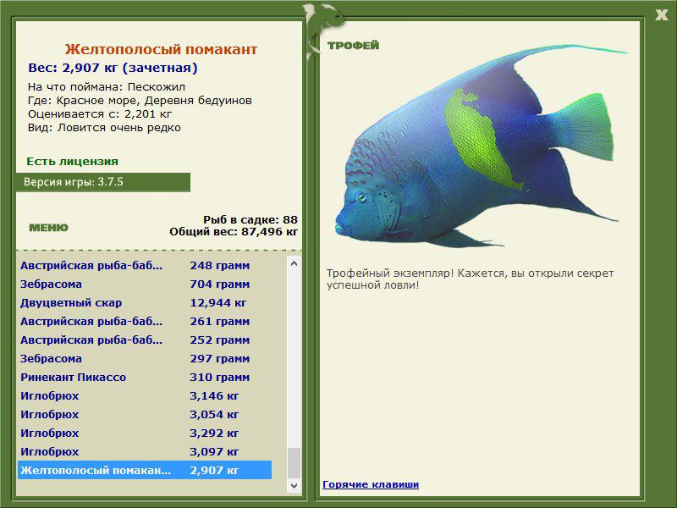This screenshot has width=677, height=508.
Task: Click the scrollbar up arrow
Action: tap(294, 263)
